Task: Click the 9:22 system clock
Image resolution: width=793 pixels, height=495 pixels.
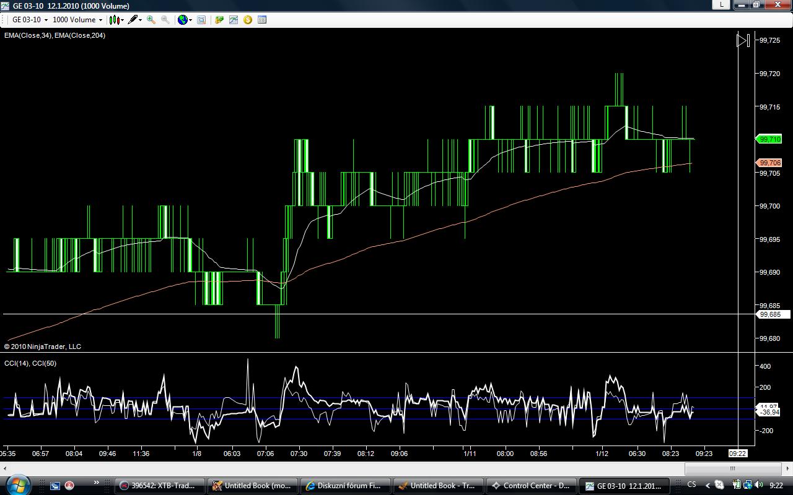Action: click(776, 486)
